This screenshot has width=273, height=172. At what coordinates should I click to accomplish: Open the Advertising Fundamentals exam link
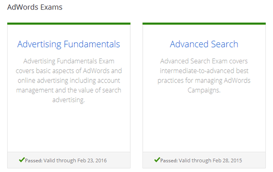pyautogui.click(x=69, y=44)
